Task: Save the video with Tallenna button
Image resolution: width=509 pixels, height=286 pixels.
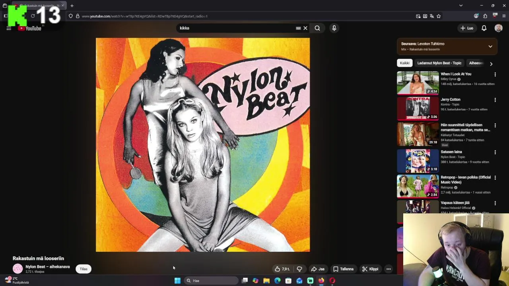Action: coord(344,269)
